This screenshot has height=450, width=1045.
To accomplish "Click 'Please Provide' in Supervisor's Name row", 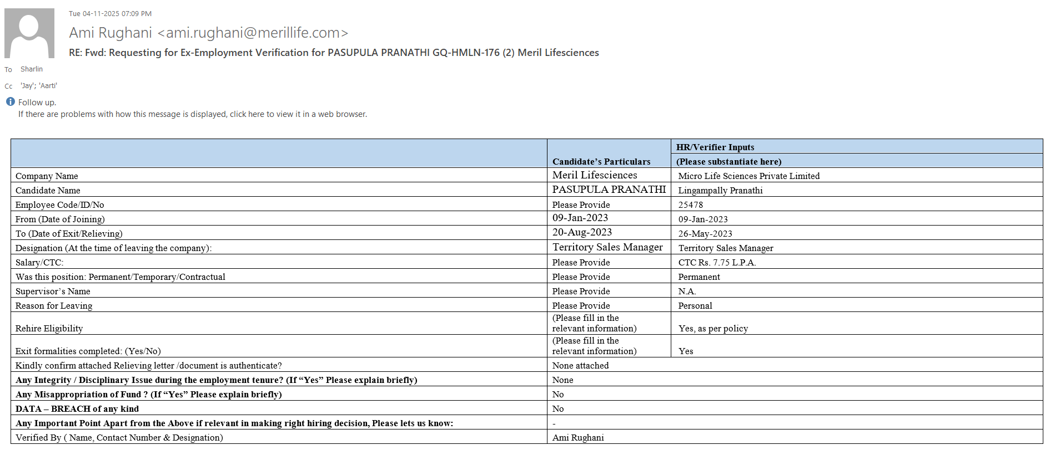I will [x=581, y=292].
